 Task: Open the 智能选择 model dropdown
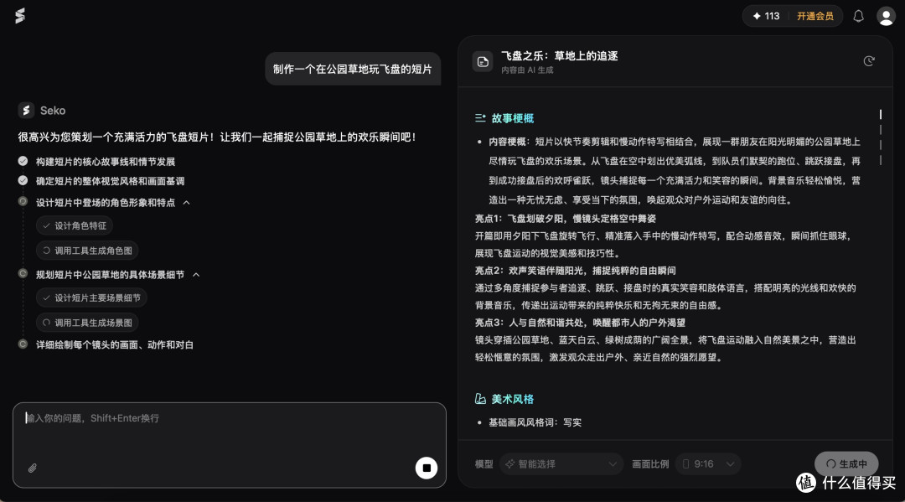click(561, 464)
